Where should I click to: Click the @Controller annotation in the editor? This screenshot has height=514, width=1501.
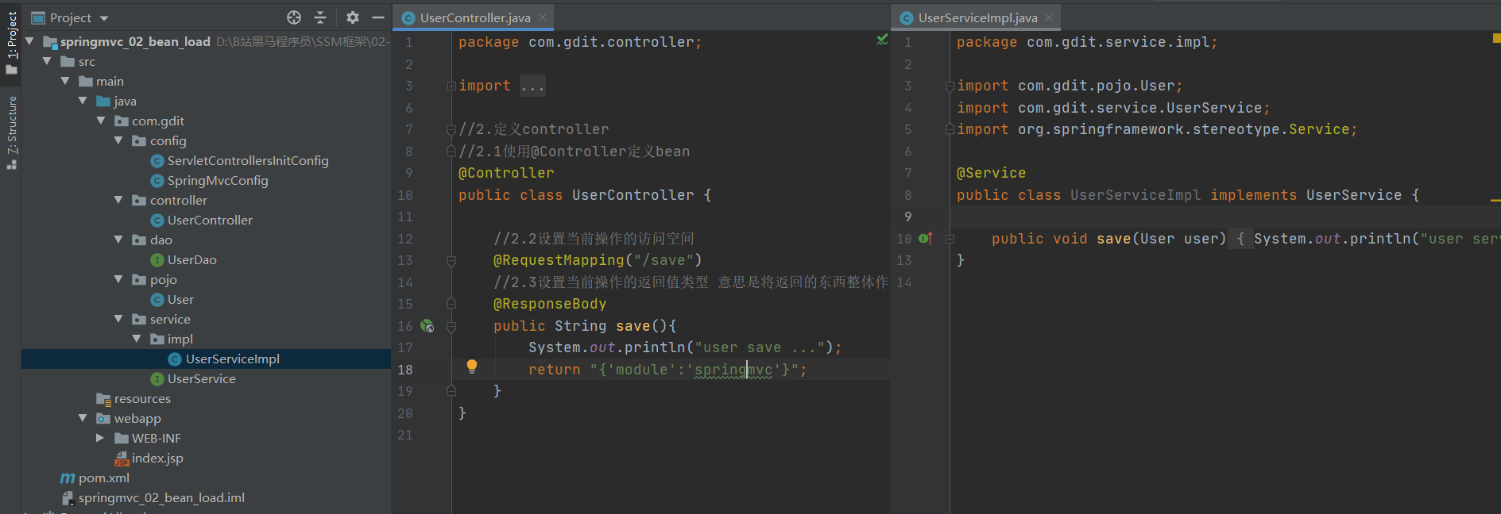point(506,173)
